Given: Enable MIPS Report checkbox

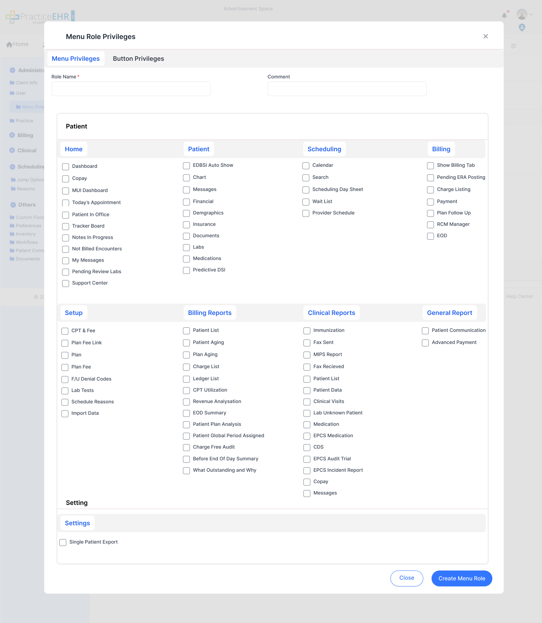Looking at the screenshot, I should point(307,355).
